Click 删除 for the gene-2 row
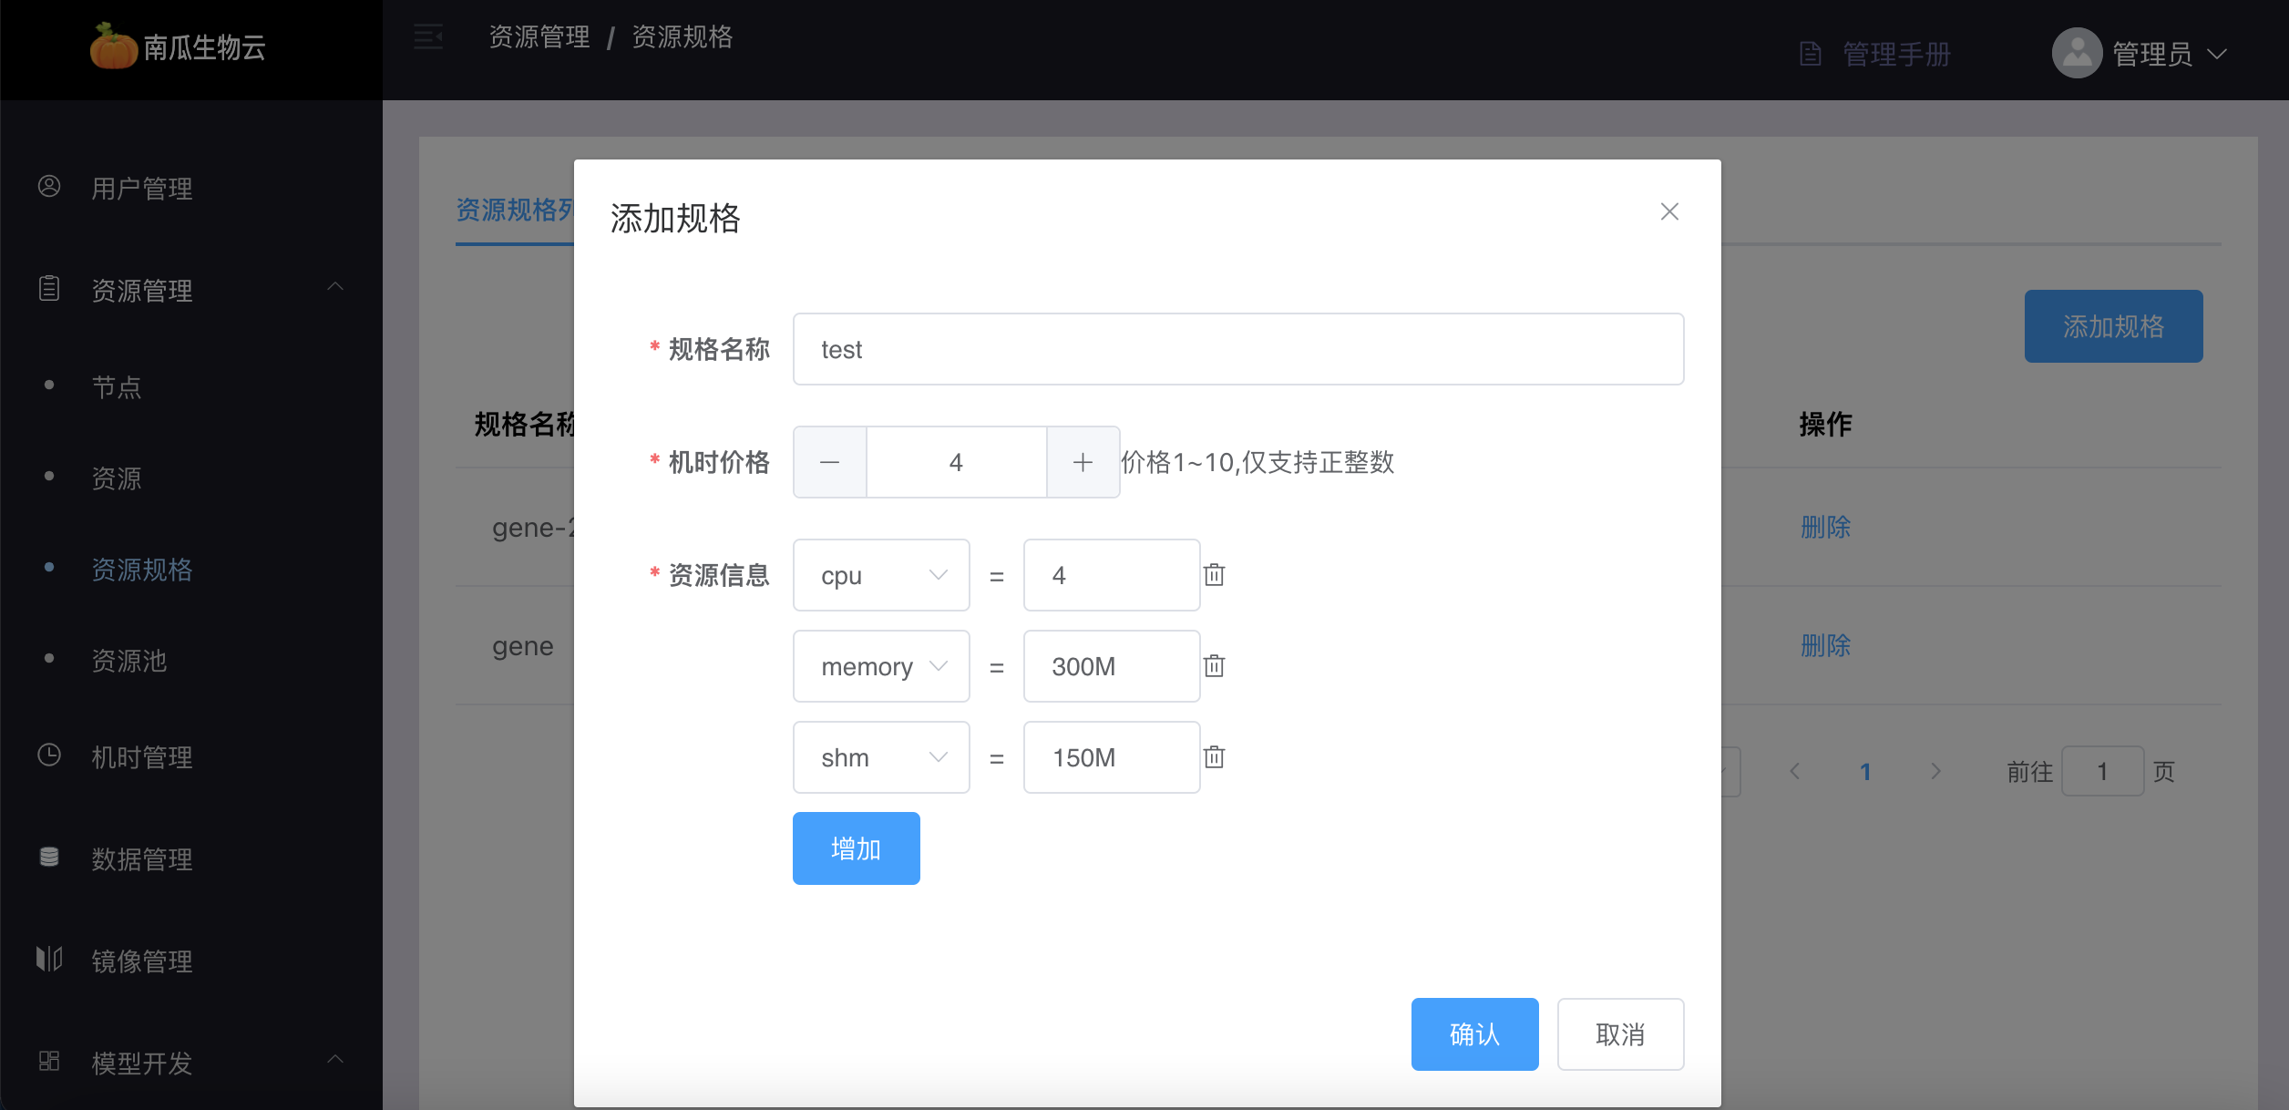Image resolution: width=2289 pixels, height=1110 pixels. point(1825,527)
